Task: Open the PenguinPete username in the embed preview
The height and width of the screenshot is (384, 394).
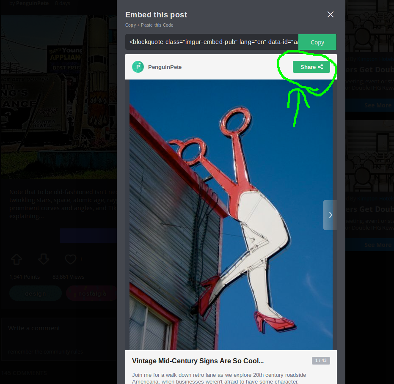Action: [x=165, y=67]
